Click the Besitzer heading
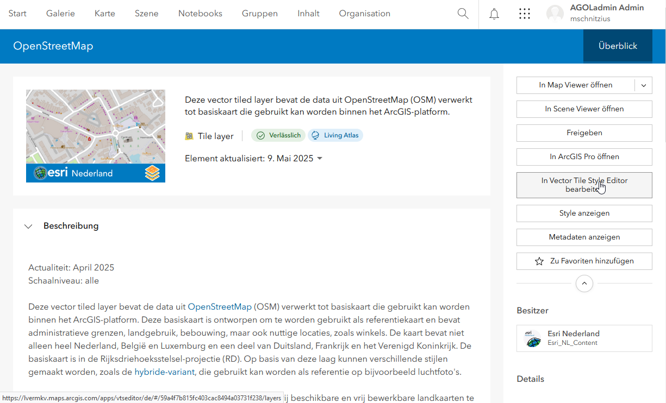Screen dimensions: 666x403 pos(532,311)
